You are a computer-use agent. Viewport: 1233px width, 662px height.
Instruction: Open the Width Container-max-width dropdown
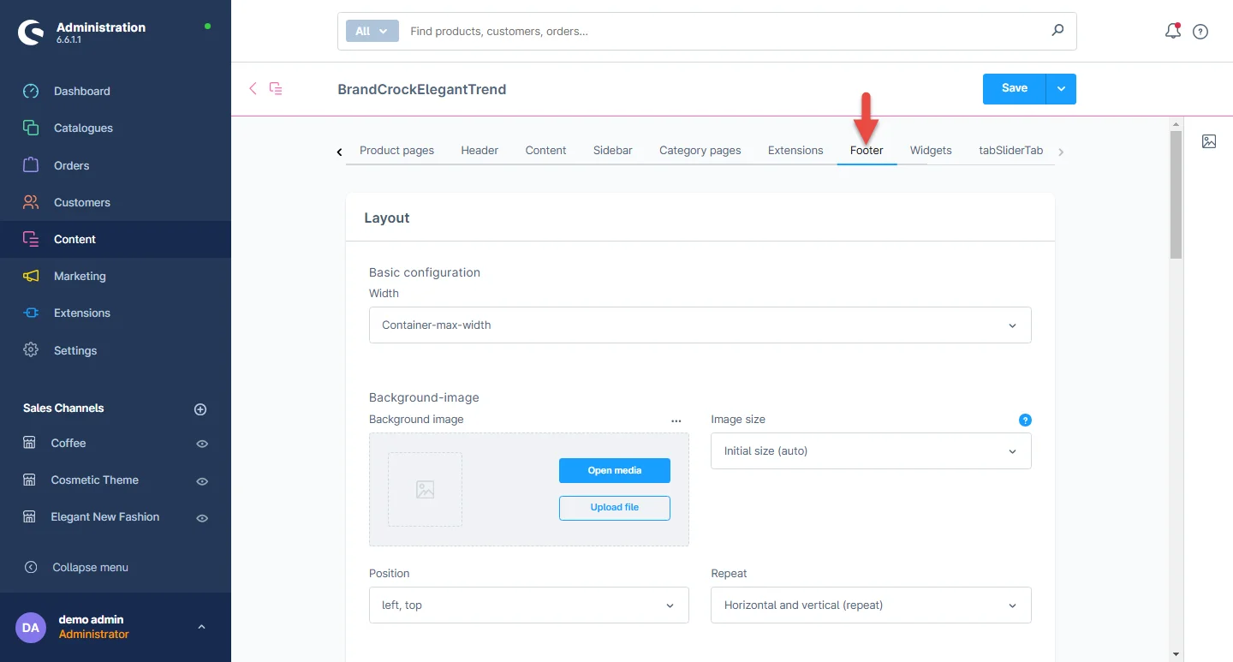coord(700,325)
